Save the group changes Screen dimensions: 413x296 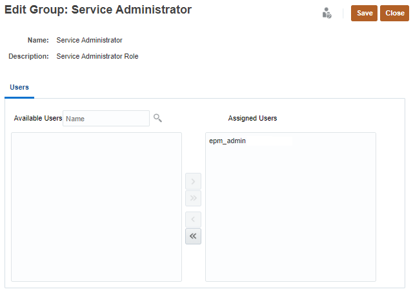pos(364,13)
